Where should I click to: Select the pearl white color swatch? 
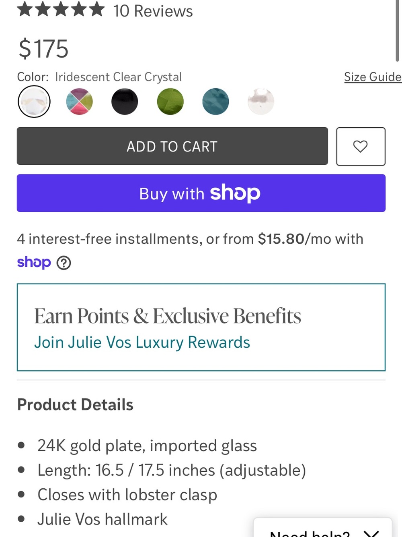pyautogui.click(x=261, y=102)
